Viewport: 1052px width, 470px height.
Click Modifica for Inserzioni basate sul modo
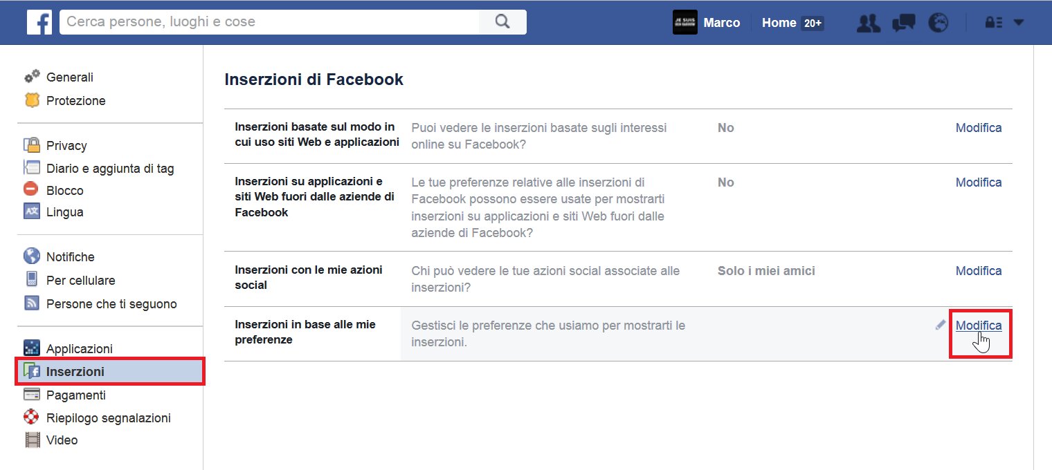coord(979,128)
